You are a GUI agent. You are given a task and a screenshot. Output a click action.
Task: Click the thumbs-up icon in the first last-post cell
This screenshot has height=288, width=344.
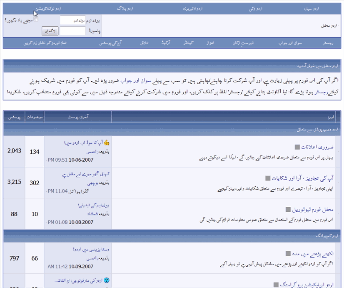point(107,143)
